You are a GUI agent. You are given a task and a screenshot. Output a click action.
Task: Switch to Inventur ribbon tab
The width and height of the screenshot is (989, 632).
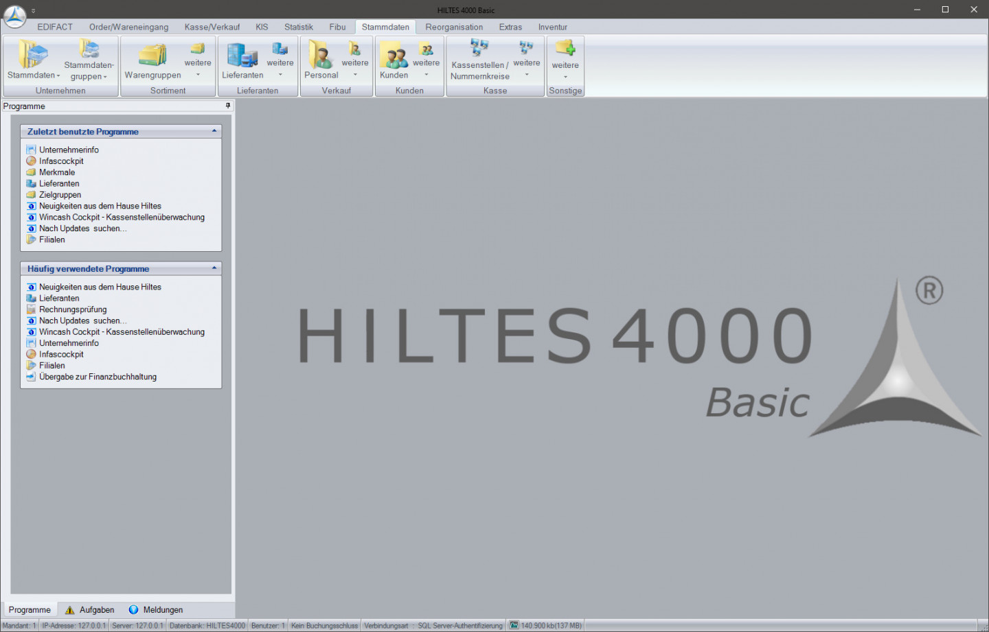(553, 27)
